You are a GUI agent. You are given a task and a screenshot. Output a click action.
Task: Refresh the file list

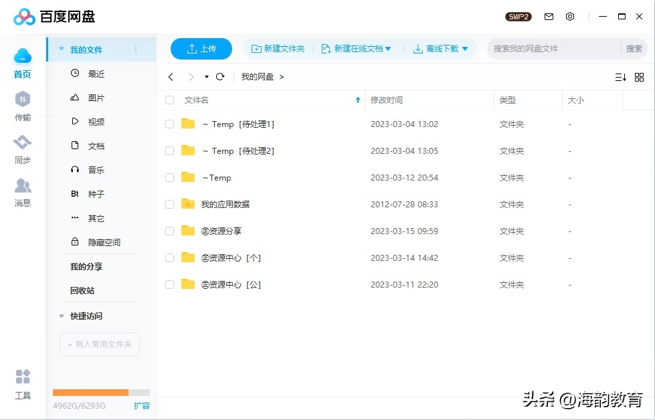[x=220, y=77]
